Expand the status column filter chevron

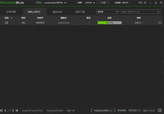[12, 18]
